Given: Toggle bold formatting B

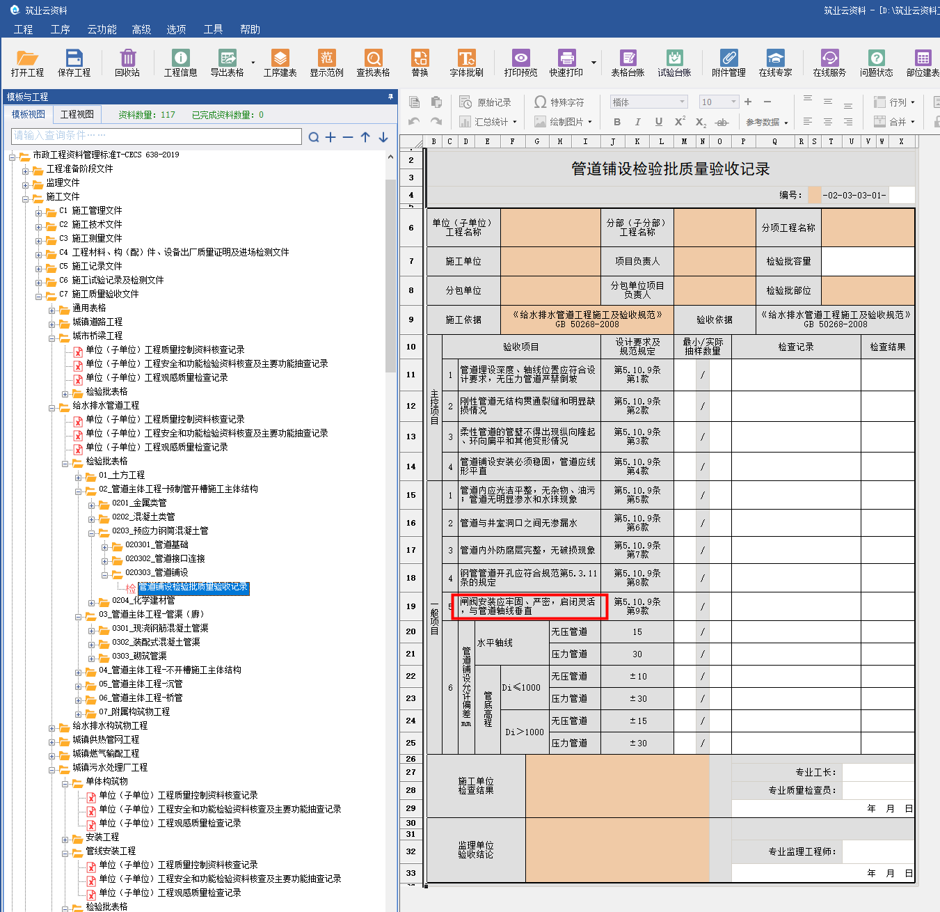Looking at the screenshot, I should point(617,122).
